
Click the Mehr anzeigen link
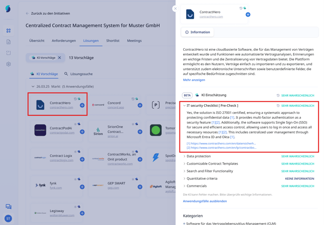coord(194,80)
